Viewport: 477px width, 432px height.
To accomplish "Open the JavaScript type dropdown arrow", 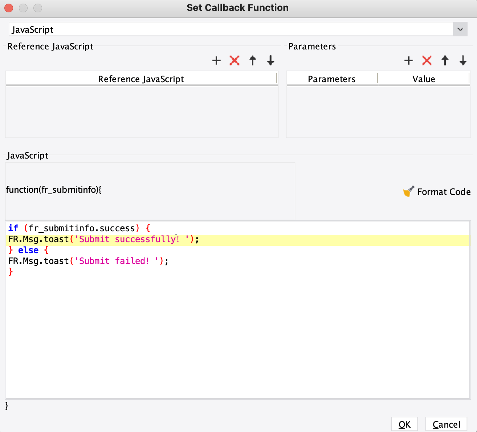I will pos(460,29).
